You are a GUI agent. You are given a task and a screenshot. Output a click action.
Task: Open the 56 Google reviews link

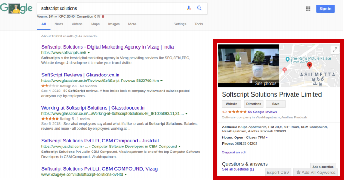coord(262,112)
